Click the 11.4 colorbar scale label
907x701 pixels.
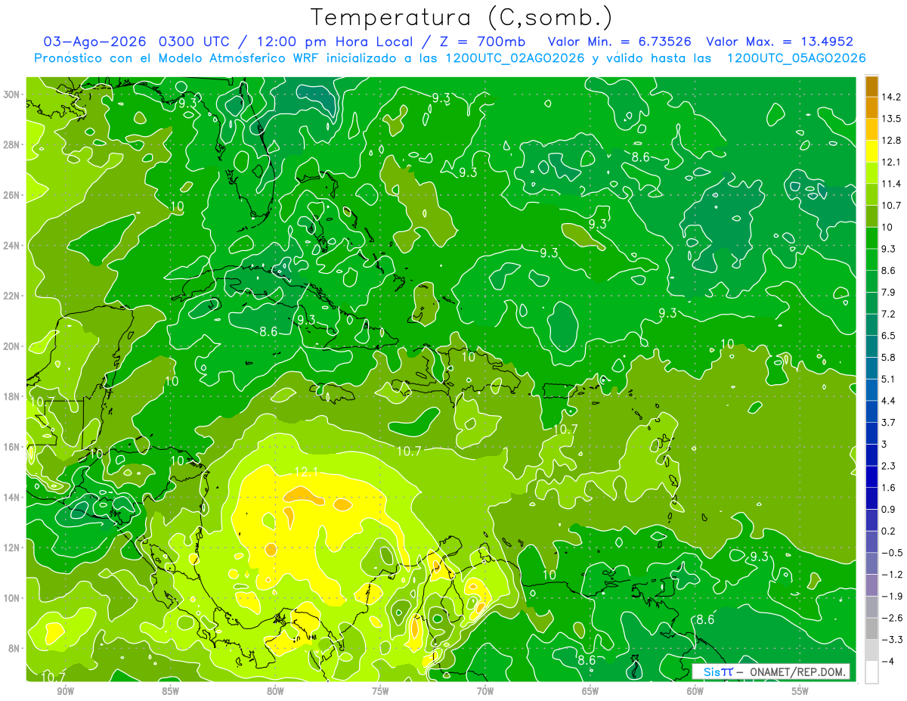890,184
